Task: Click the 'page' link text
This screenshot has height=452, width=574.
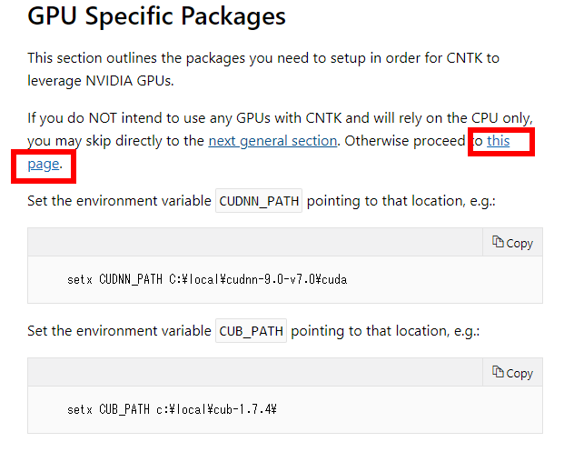Action: tap(44, 165)
